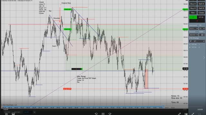Skip backward with the rewind icon

click(96, 114)
